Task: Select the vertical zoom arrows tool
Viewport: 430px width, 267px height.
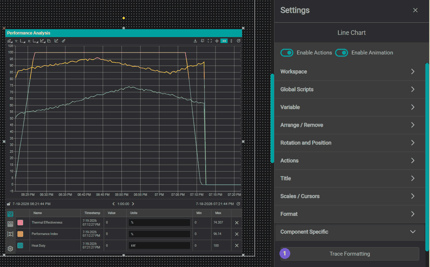Action: click(x=231, y=40)
